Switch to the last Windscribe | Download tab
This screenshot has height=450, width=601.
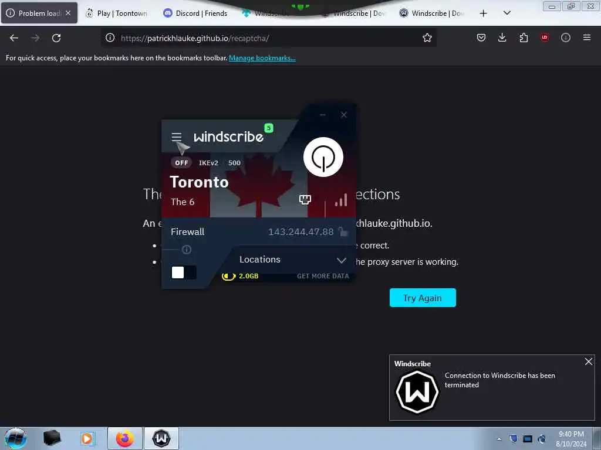coord(432,13)
